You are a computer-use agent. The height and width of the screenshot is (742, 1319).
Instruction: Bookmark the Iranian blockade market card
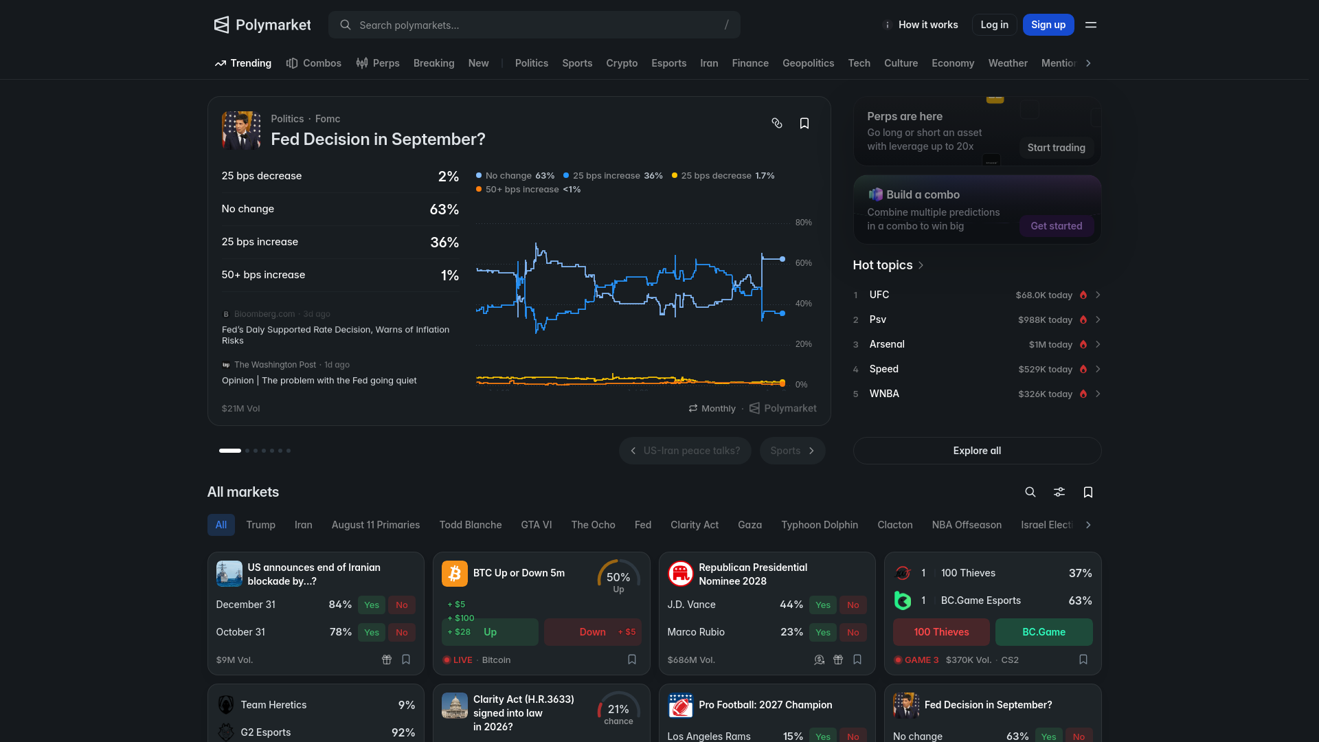406,660
